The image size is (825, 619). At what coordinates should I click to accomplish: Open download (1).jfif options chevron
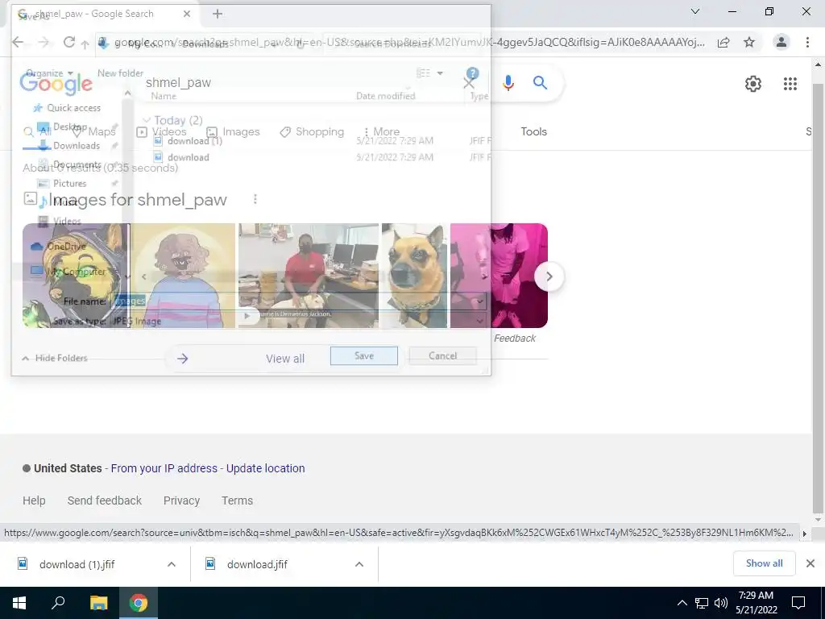pos(172,564)
